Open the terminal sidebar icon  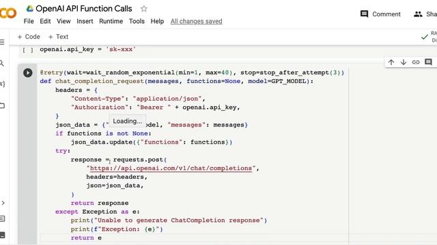(x=2, y=235)
